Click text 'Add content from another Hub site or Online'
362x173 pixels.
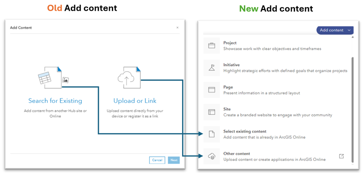pyautogui.click(x=55, y=113)
